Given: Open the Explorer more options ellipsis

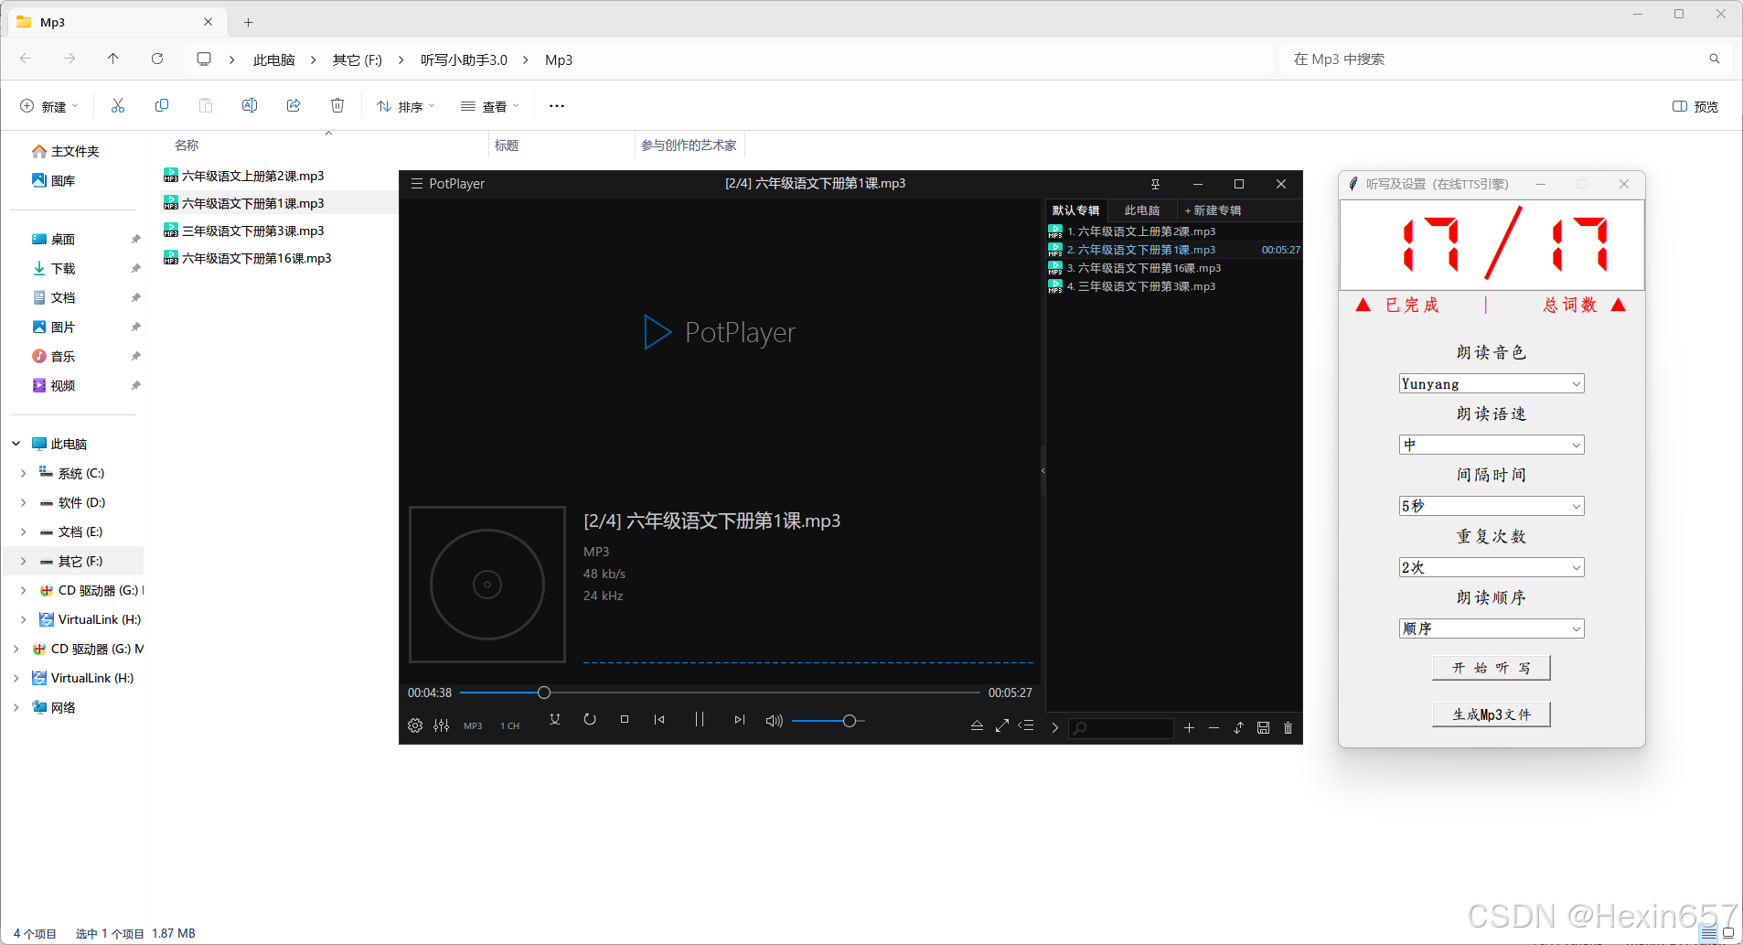Looking at the screenshot, I should pos(557,106).
